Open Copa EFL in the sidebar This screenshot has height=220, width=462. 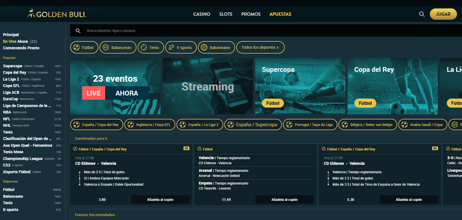point(32,86)
